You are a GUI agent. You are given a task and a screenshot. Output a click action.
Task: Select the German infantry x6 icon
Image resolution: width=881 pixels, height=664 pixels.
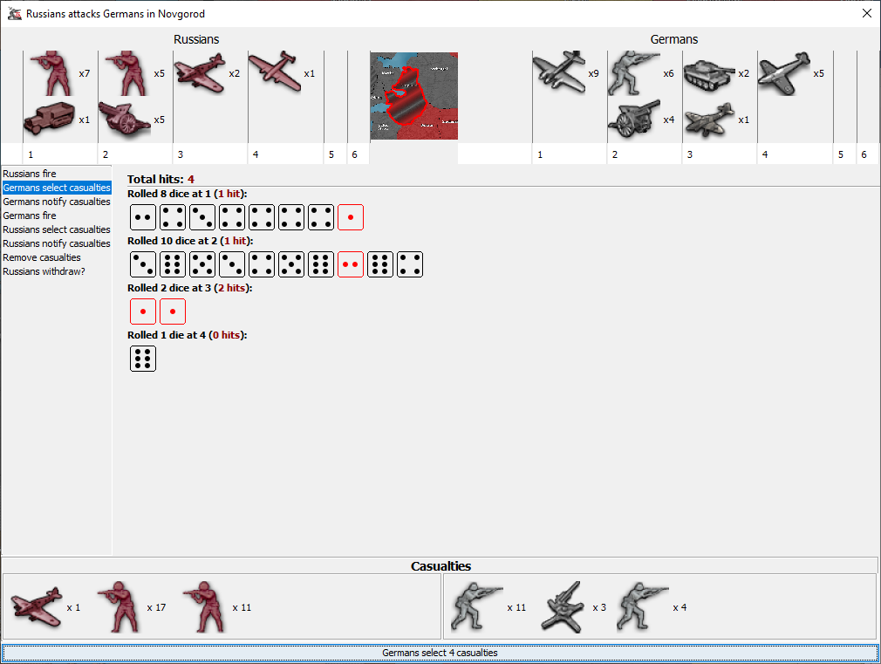tap(633, 73)
